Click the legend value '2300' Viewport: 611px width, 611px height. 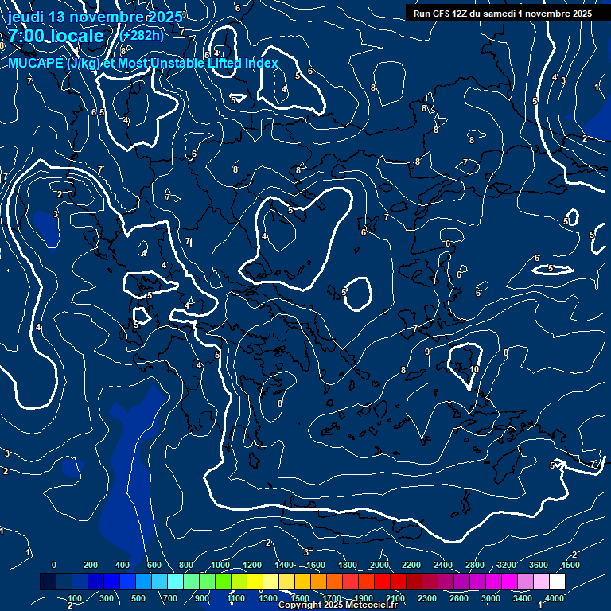click(427, 598)
